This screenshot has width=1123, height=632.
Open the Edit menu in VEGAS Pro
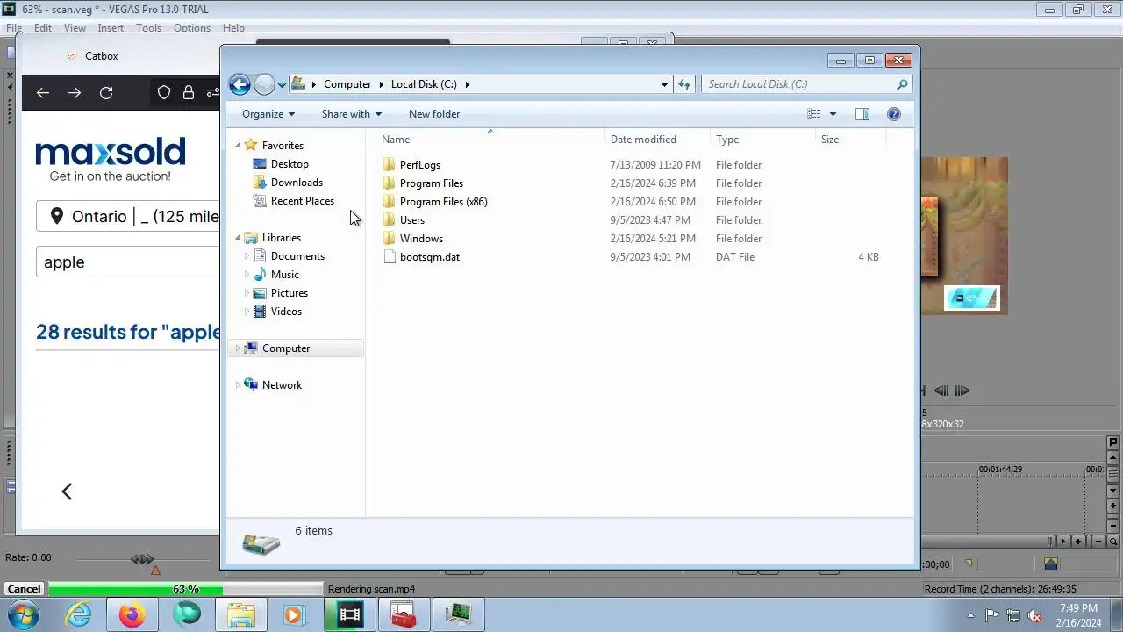43,28
